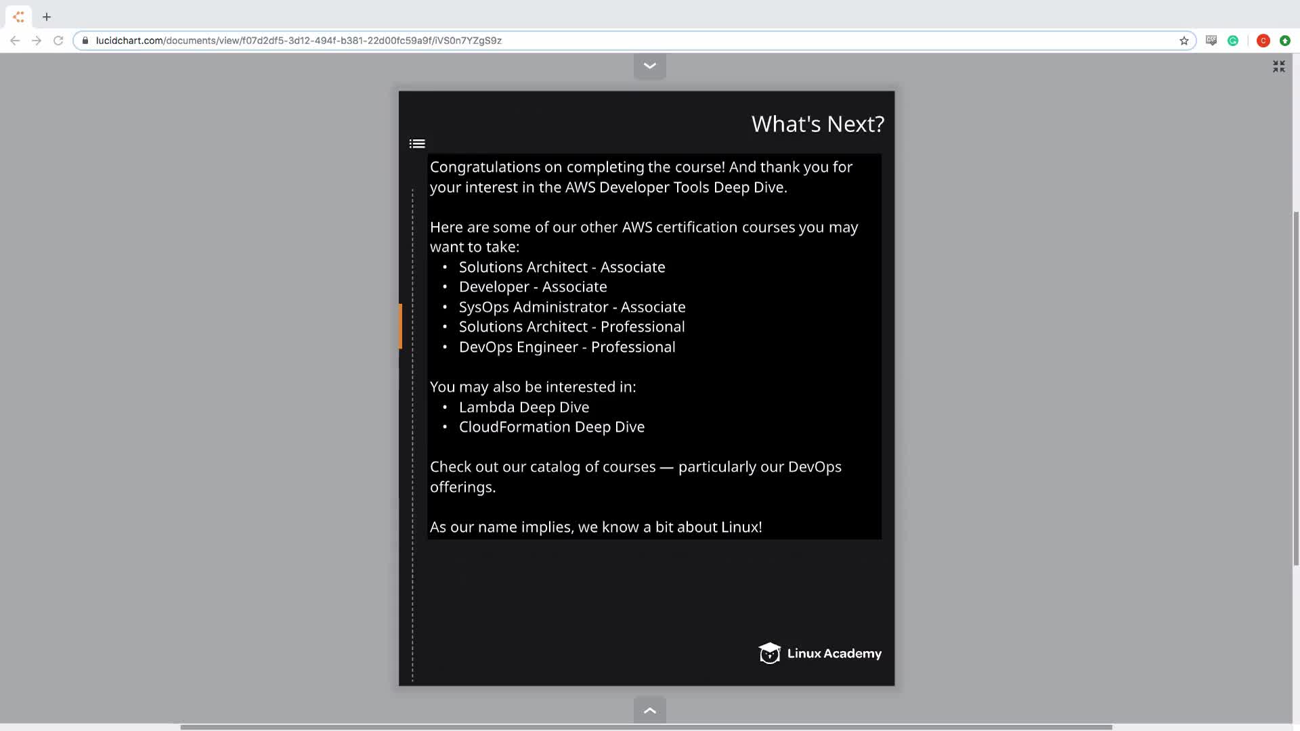The width and height of the screenshot is (1300, 731).
Task: View site security lock info
Action: coord(85,41)
